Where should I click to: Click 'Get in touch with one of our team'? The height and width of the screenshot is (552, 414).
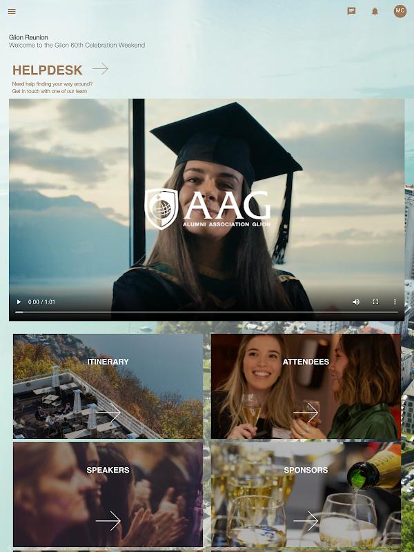(x=50, y=91)
